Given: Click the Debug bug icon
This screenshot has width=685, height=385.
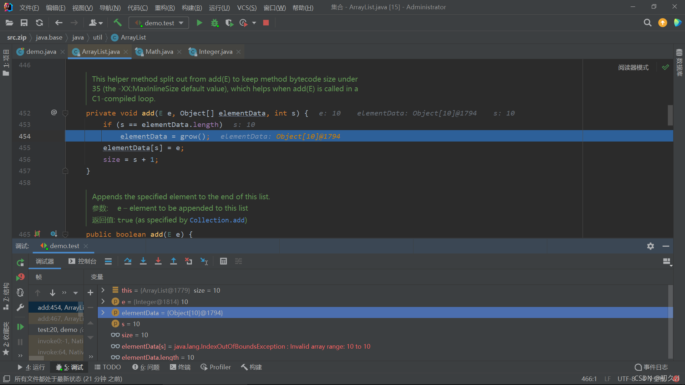Looking at the screenshot, I should pyautogui.click(x=214, y=23).
